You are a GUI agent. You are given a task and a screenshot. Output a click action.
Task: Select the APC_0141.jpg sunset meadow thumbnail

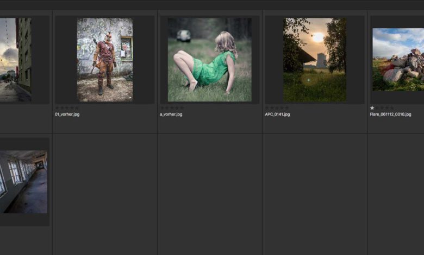click(x=315, y=60)
